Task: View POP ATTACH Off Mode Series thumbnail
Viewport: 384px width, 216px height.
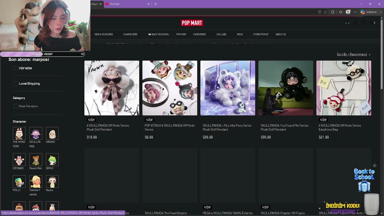Action: 170,88
